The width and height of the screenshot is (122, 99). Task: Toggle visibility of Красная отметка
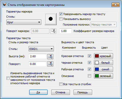tap(89, 56)
